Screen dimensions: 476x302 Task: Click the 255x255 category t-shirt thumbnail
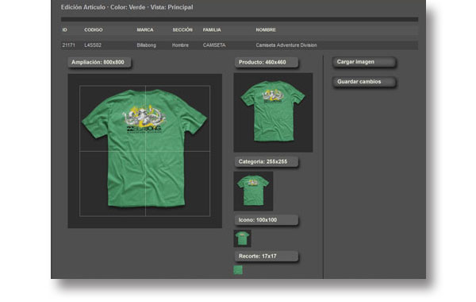pos(253,192)
